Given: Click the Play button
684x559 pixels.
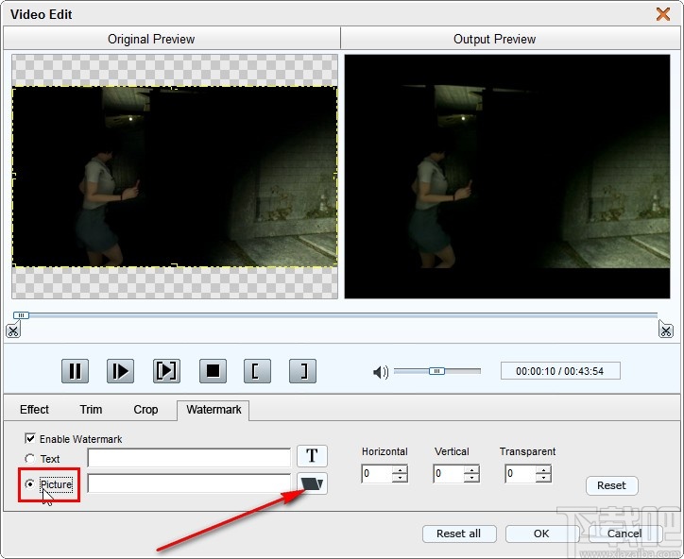Looking at the screenshot, I should tap(120, 371).
